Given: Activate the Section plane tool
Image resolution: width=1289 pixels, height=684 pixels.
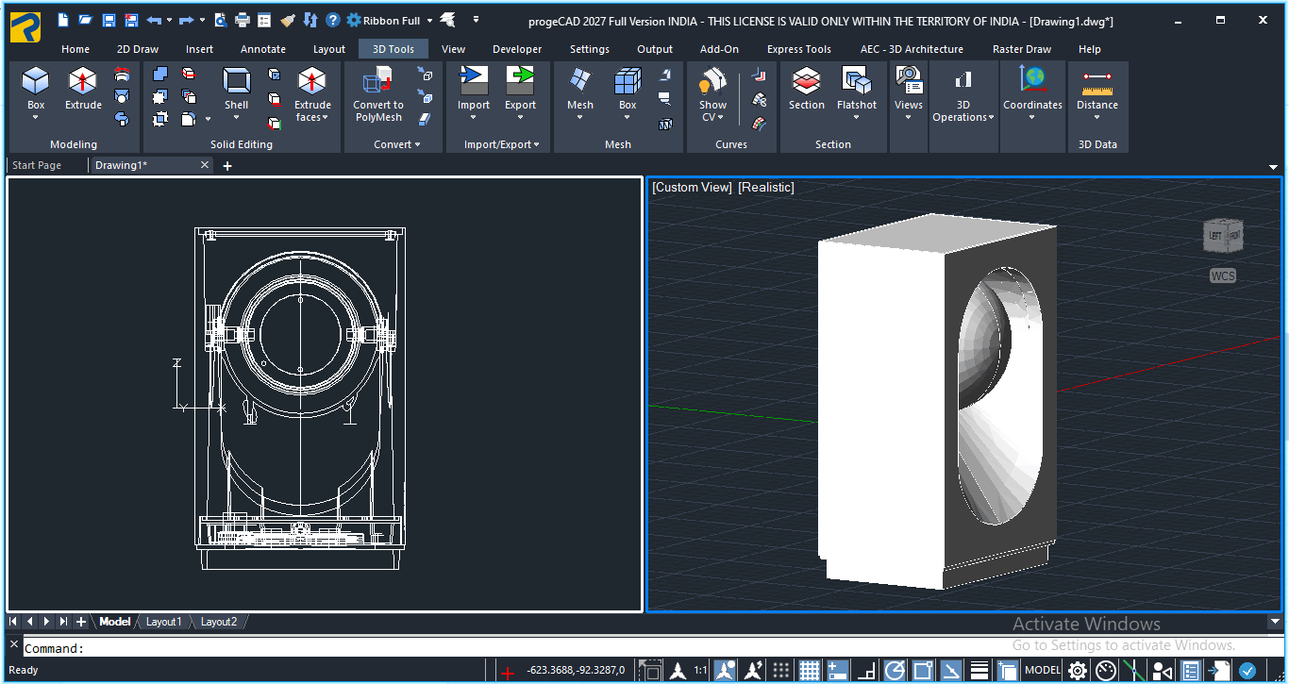Looking at the screenshot, I should [x=807, y=82].
